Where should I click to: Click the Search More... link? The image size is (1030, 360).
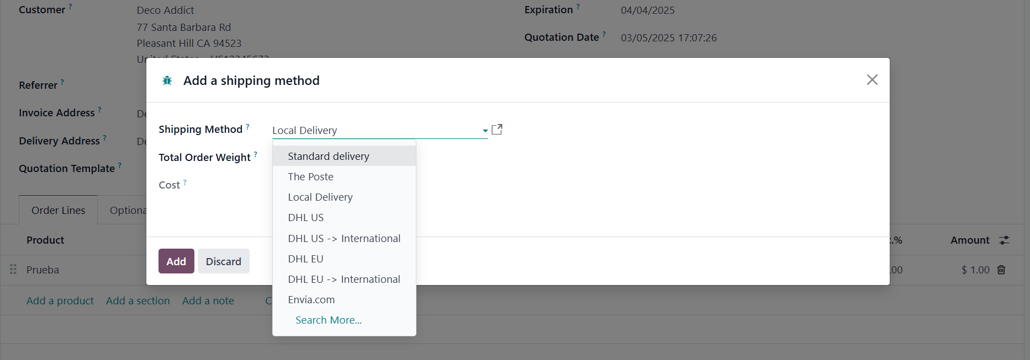coord(328,320)
